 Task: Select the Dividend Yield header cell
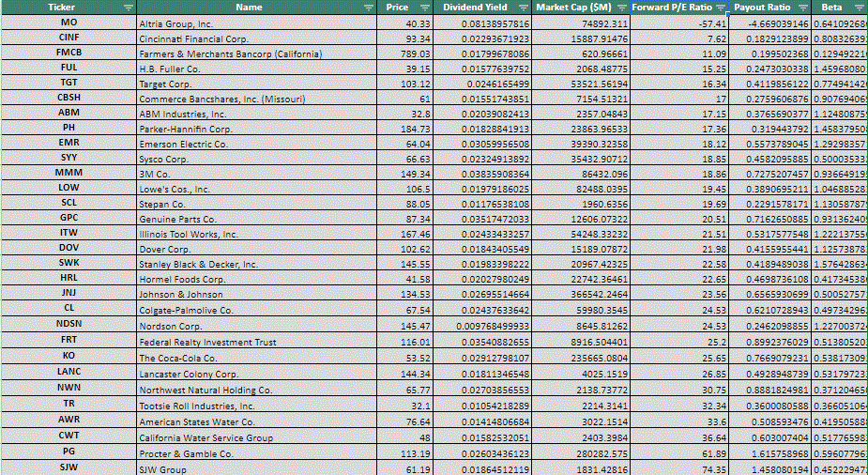[482, 8]
